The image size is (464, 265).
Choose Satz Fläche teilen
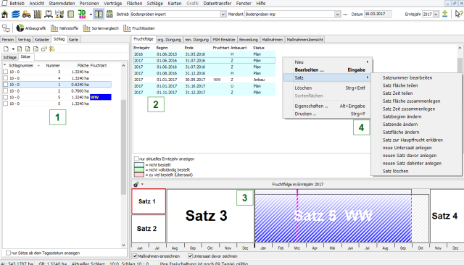tap(400, 85)
